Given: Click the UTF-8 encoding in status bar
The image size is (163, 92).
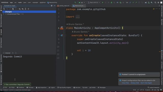Looking at the screenshot, I should point(142,90).
